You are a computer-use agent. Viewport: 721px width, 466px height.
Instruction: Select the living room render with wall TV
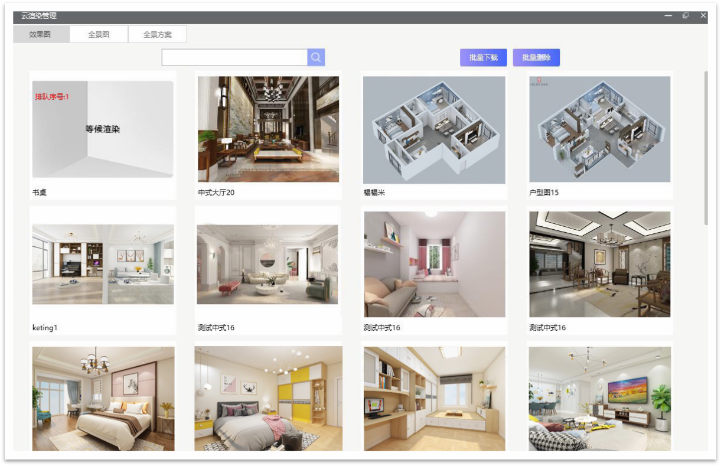pos(600,399)
